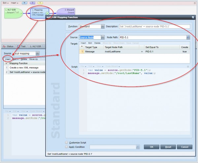Click the green checkmark on Mapping node
198x163 pixels.
click(x=47, y=13)
